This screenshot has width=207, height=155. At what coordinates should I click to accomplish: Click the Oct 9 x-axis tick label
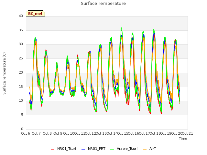[x=58, y=133]
